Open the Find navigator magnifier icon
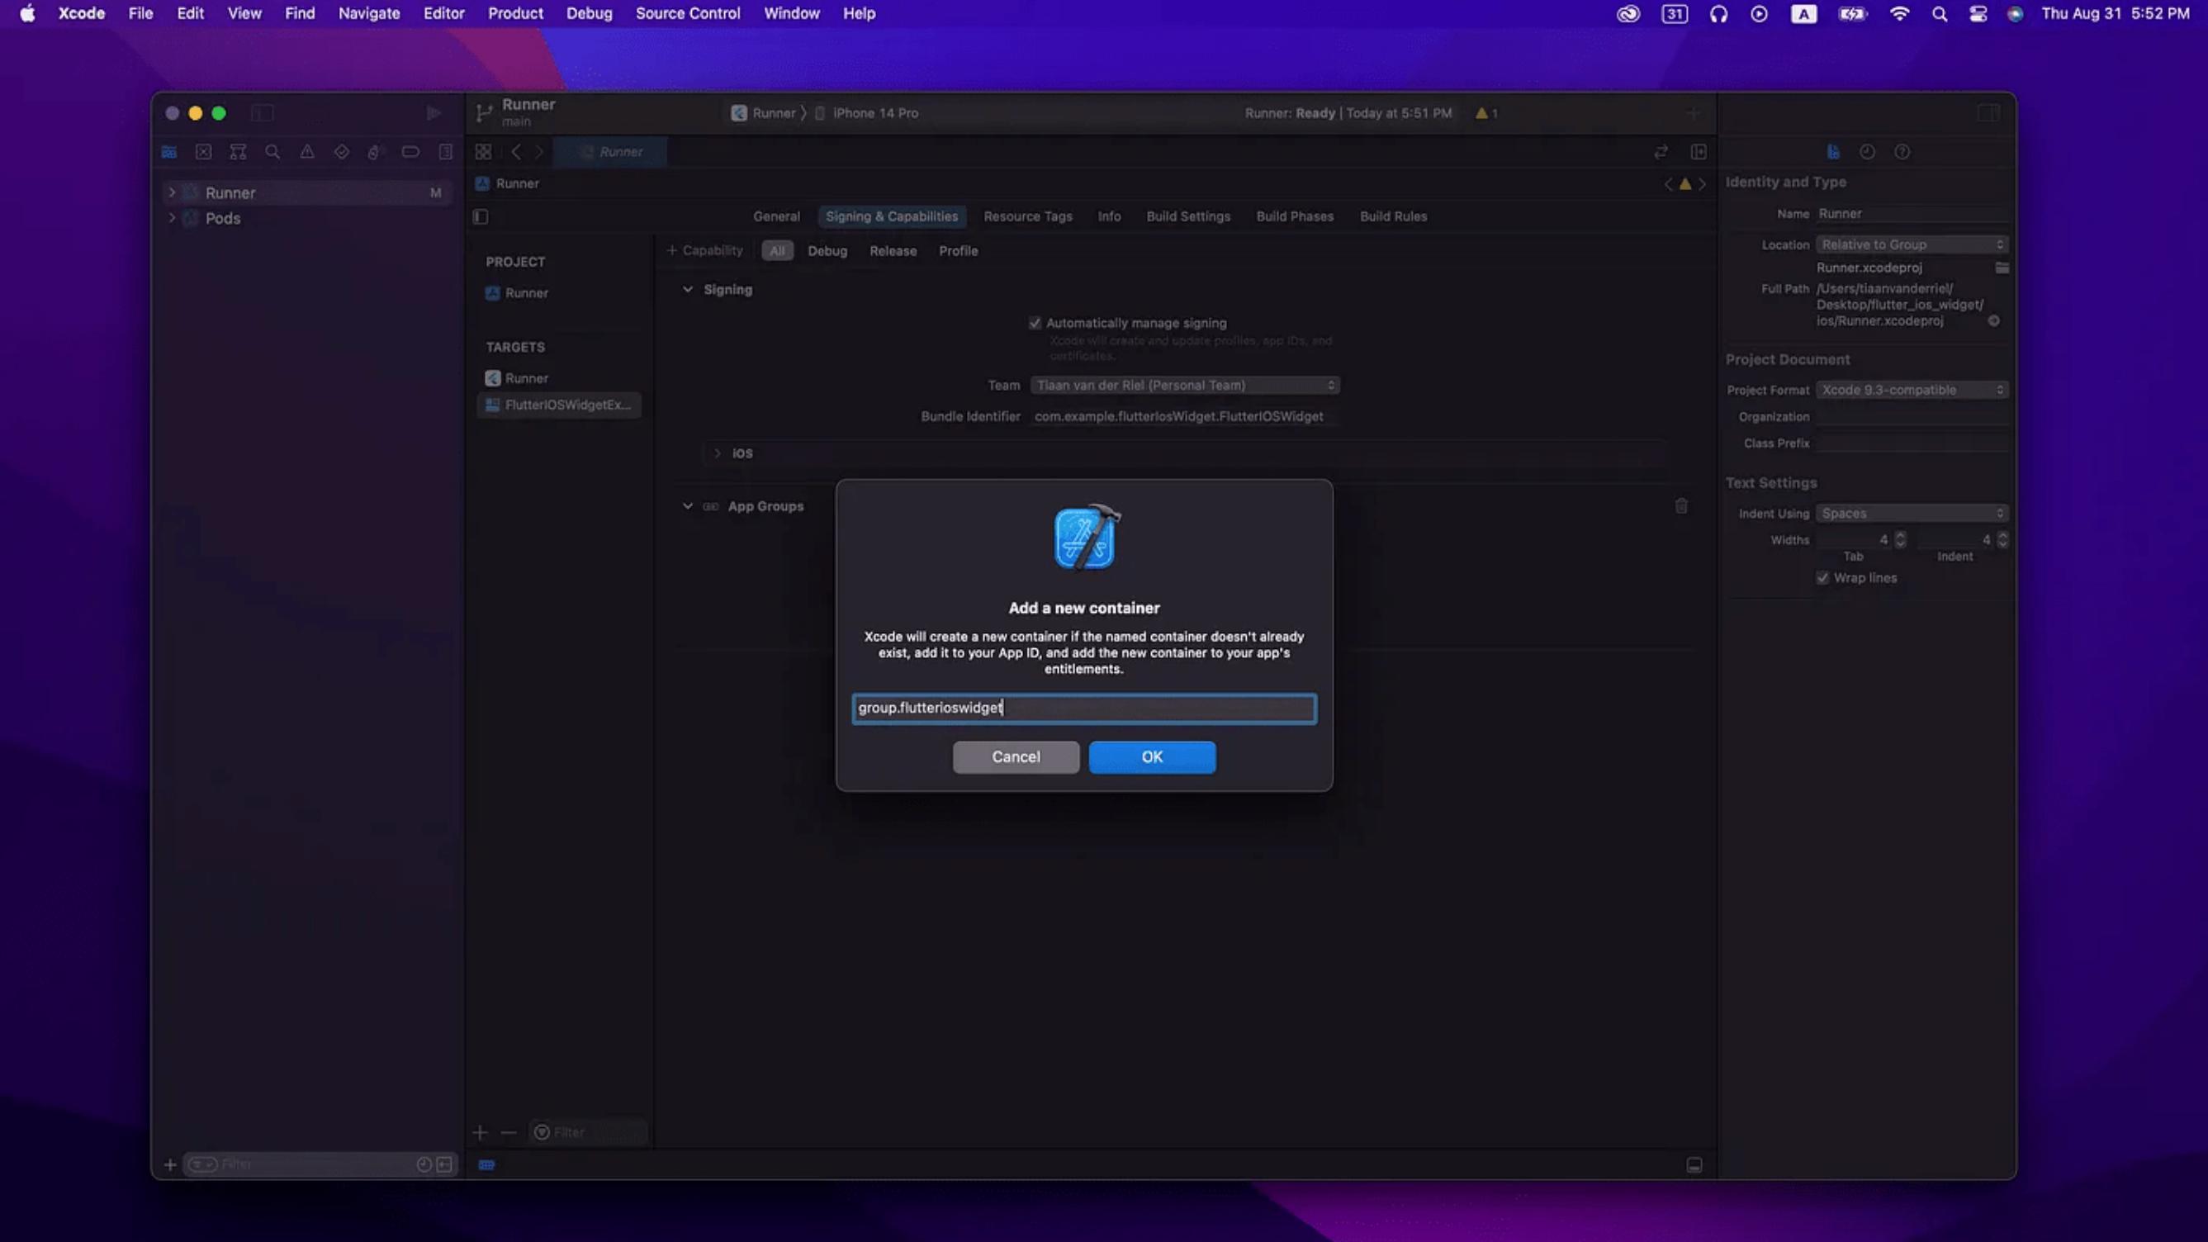The height and width of the screenshot is (1242, 2208). [272, 152]
